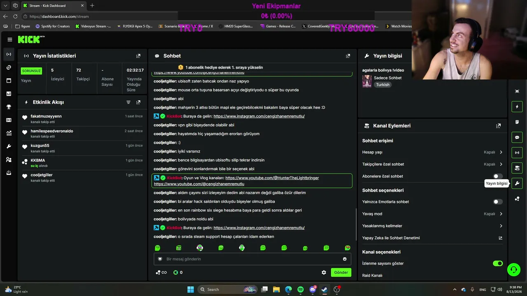527x296 pixels.
Task: Click the Gönder send button
Action: (341, 273)
